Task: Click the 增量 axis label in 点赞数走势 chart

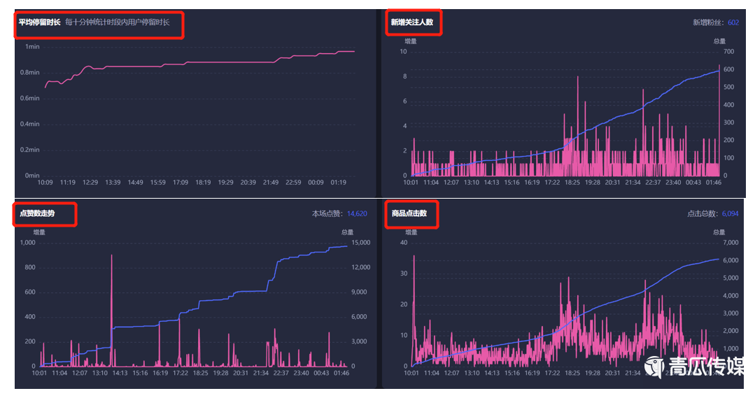Action: (x=39, y=232)
